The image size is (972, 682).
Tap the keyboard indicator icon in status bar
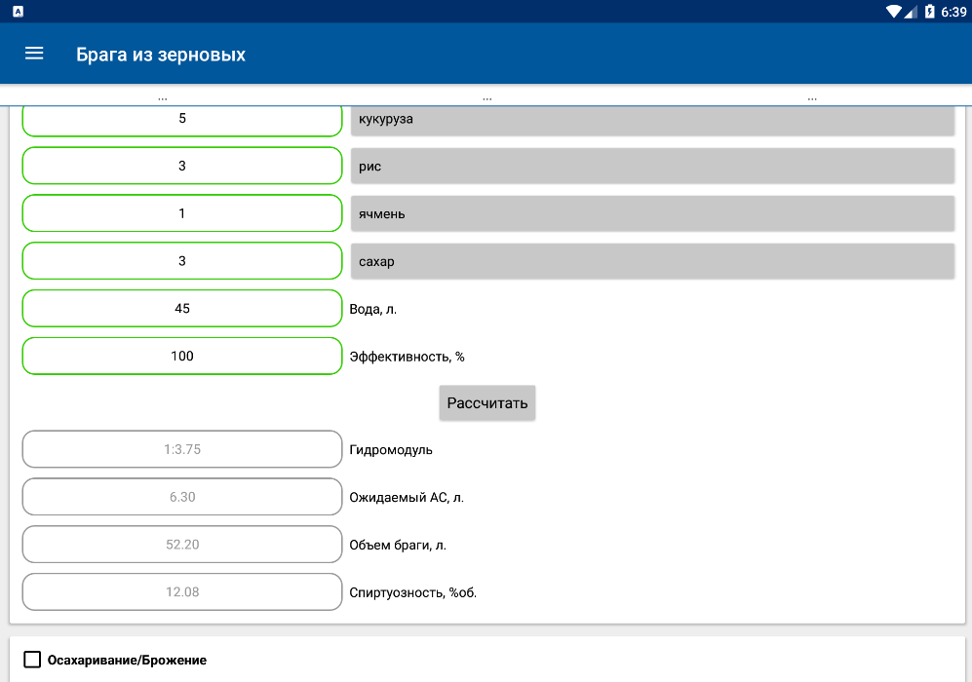18,11
